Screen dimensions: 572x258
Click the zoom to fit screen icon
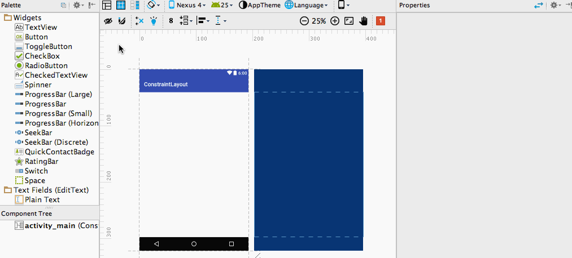tap(349, 21)
